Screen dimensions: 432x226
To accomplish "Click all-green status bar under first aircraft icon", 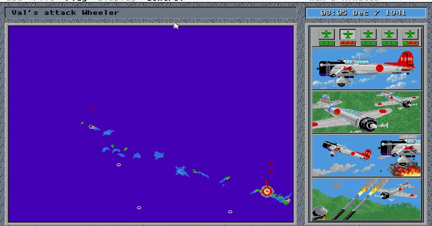I will tap(327, 43).
